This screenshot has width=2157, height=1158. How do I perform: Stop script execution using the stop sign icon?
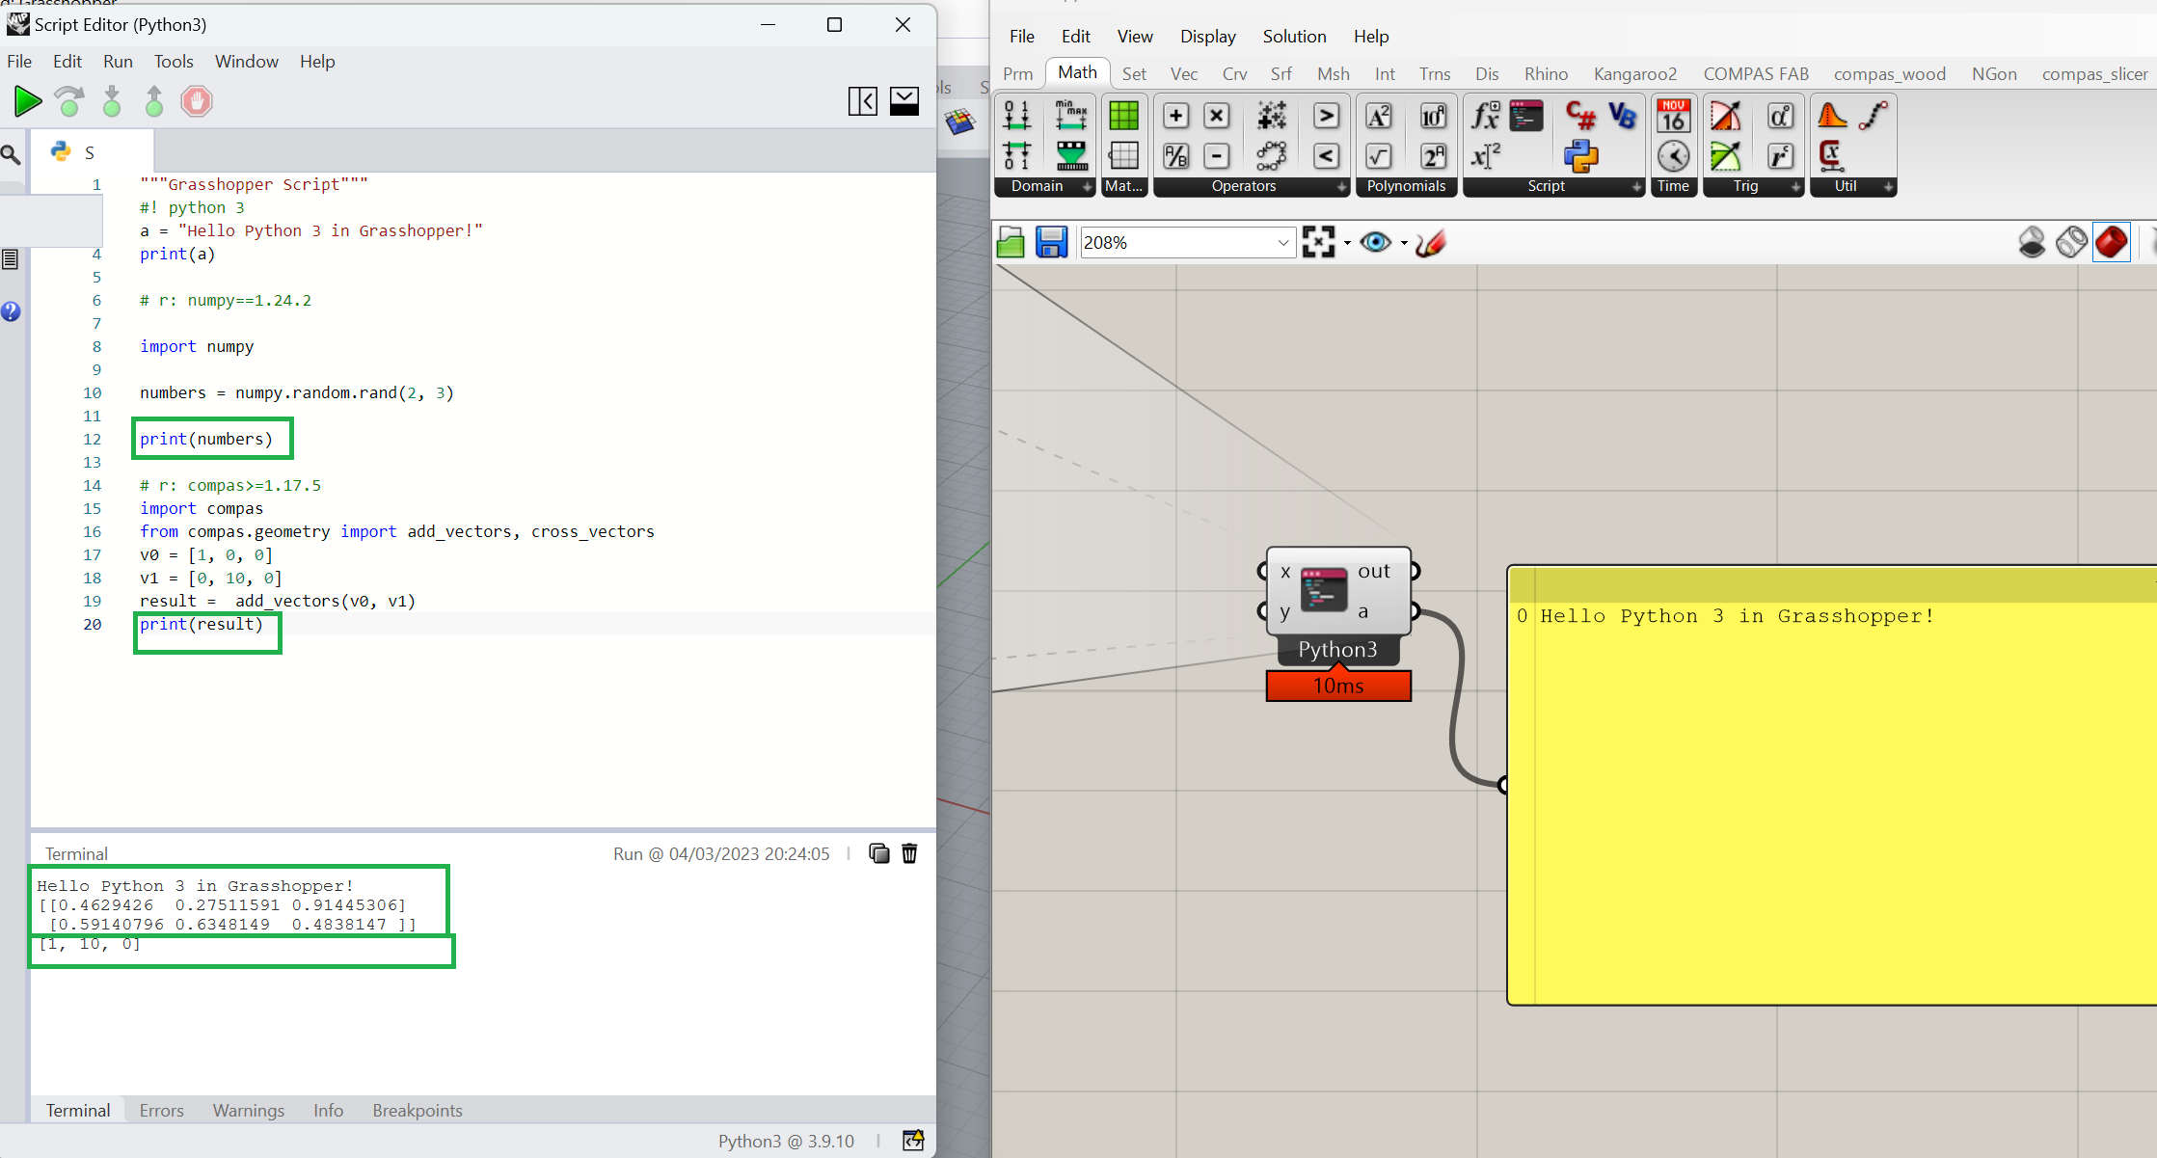pyautogui.click(x=196, y=100)
